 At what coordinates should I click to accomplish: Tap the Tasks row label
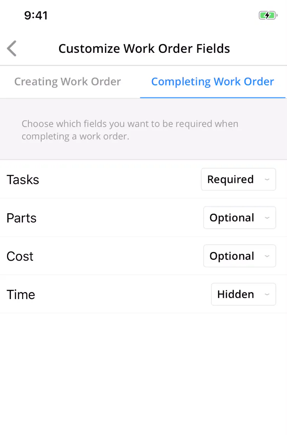click(22, 179)
